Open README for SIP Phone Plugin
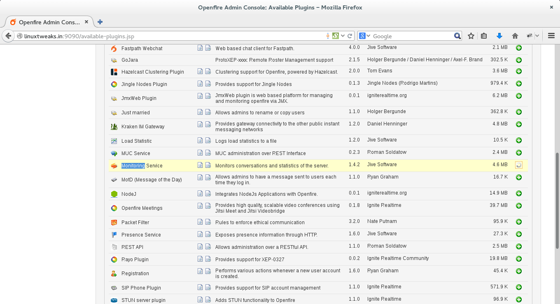The height and width of the screenshot is (304, 560). click(x=200, y=287)
